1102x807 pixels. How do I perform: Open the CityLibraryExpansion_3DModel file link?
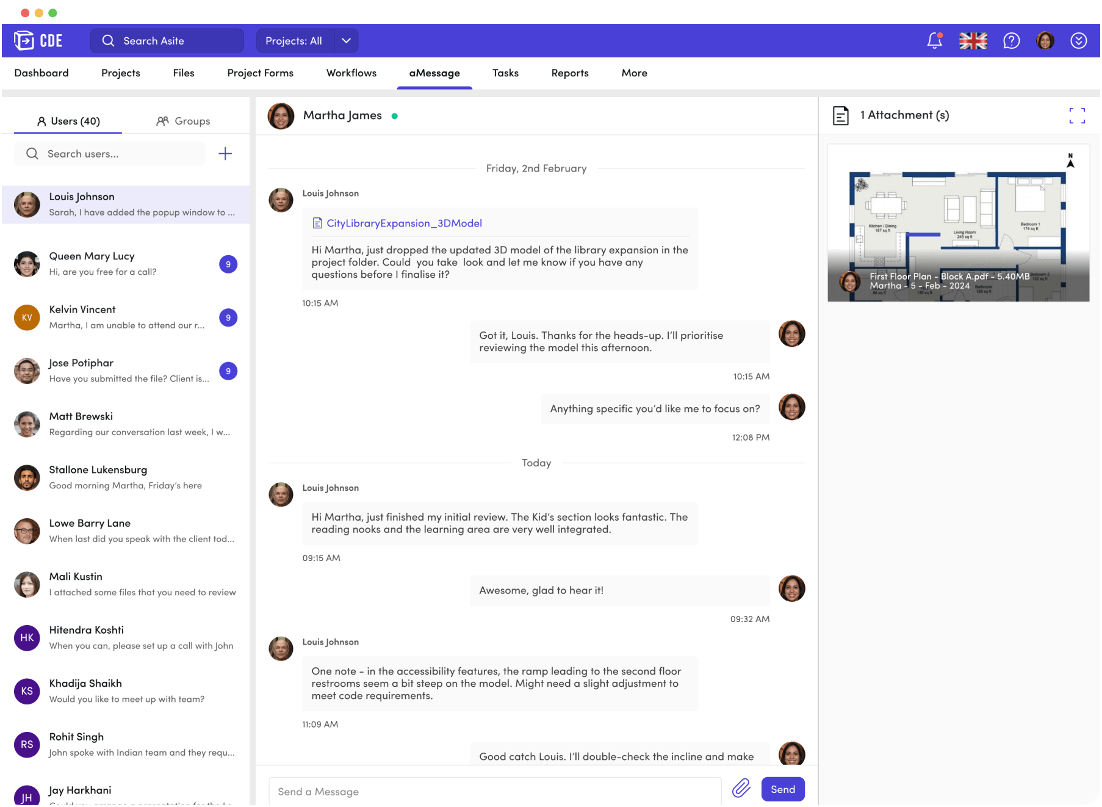click(405, 223)
